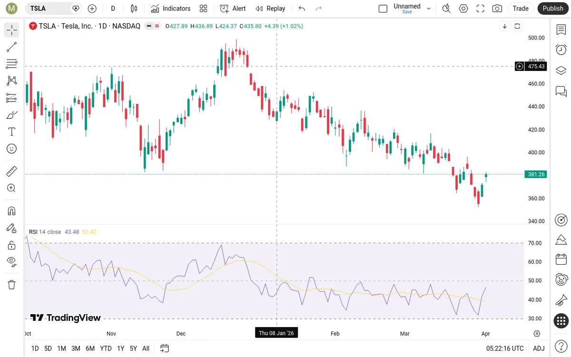
Task: Redo the last chart action
Action: 319,9
